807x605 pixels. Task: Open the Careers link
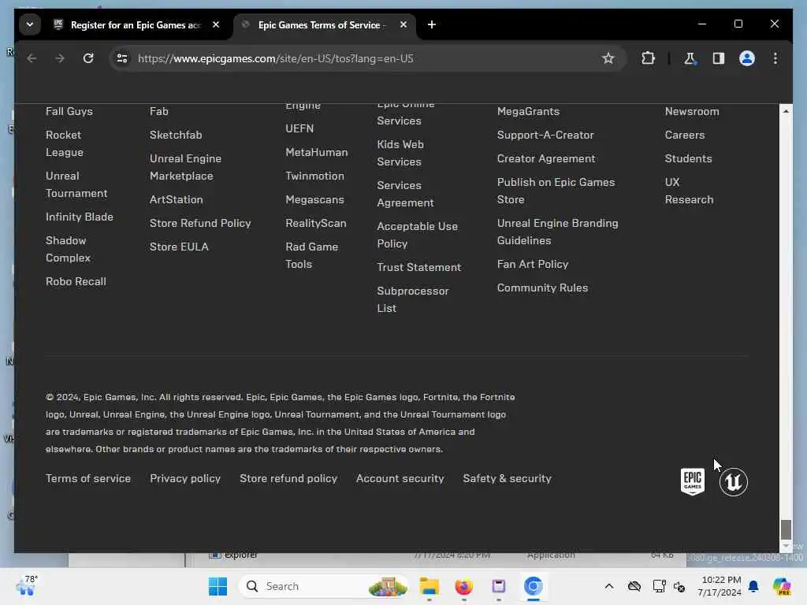(x=685, y=135)
